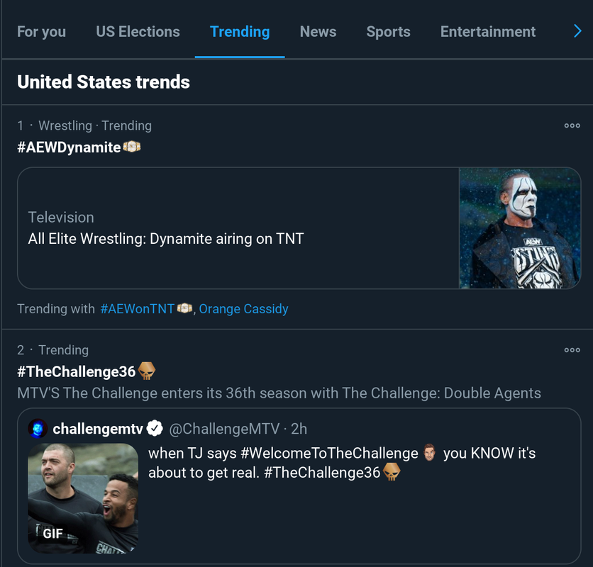593x567 pixels.
Task: Open the Orange Cassidy related trend
Action: pos(243,309)
